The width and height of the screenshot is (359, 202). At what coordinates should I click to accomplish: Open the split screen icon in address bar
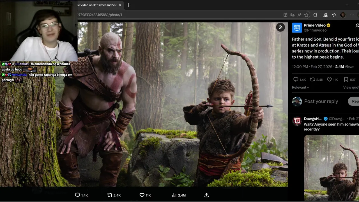click(x=285, y=15)
